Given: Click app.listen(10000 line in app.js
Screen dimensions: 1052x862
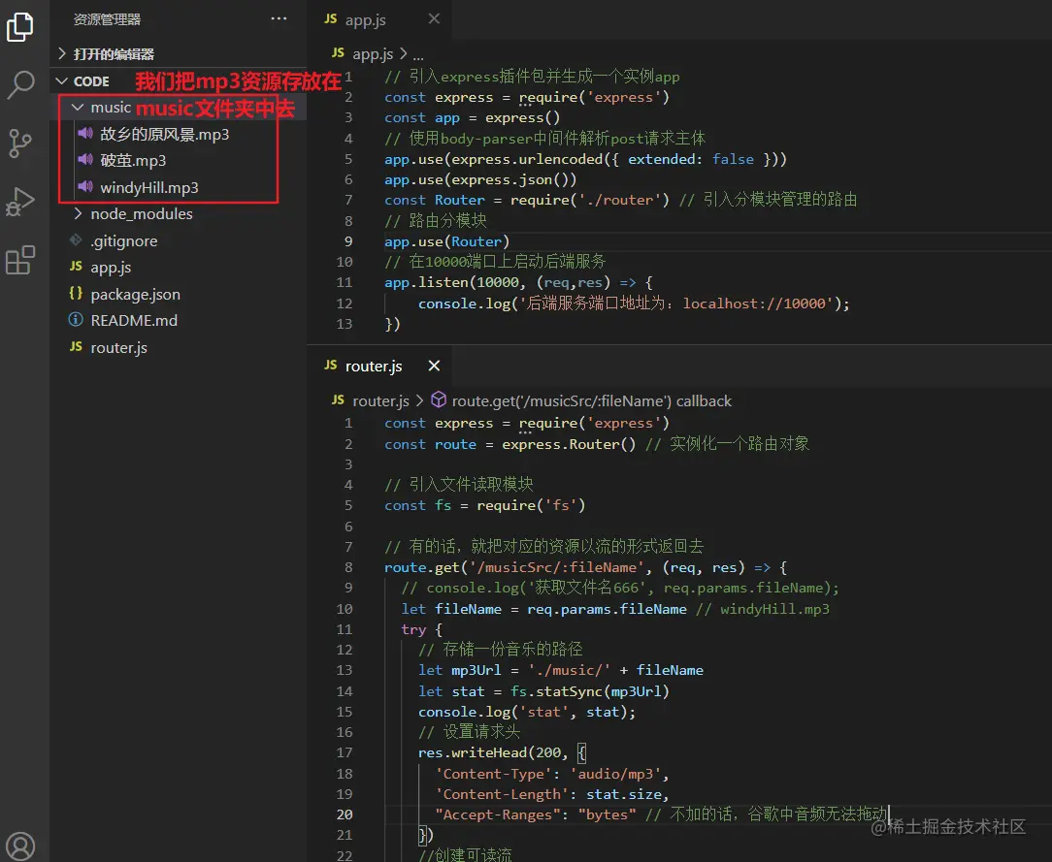Looking at the screenshot, I should [518, 282].
